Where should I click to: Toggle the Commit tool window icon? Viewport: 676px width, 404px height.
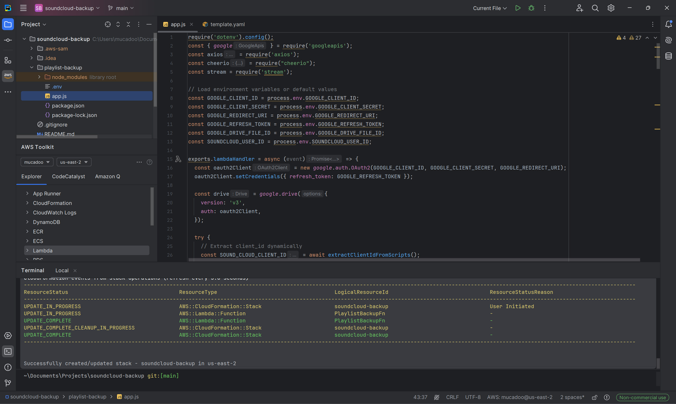8,40
